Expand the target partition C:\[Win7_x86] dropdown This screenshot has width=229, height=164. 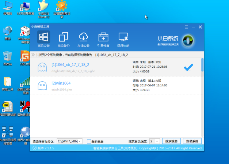coord(79,141)
